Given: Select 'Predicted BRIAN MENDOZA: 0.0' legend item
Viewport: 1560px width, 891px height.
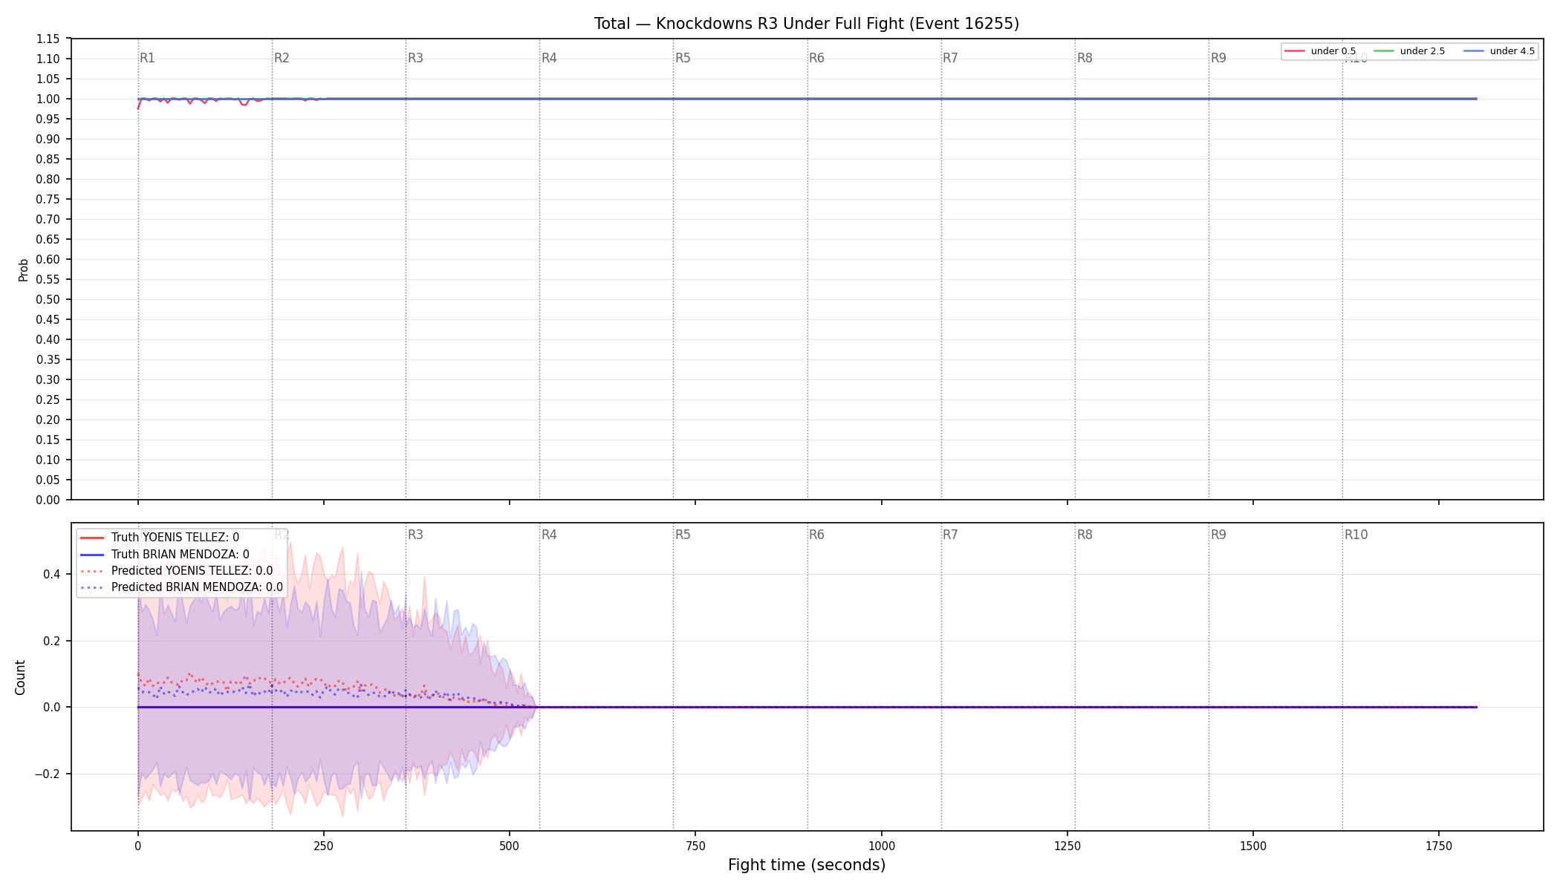Looking at the screenshot, I should click(181, 587).
